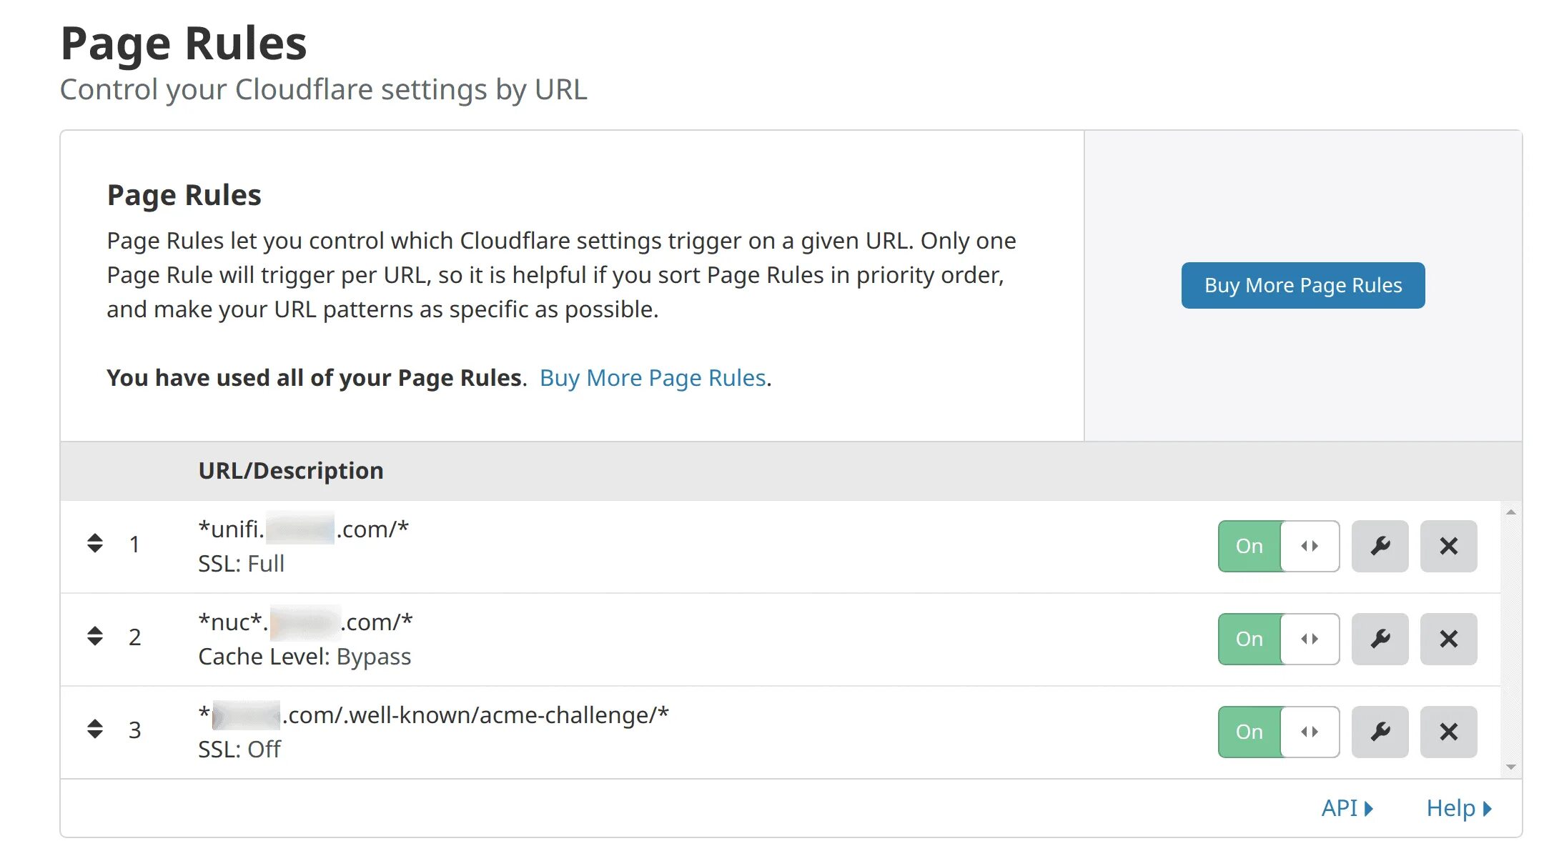Screen dimensions: 1554x846
Task: Click the delete X icon for rule 1
Action: (1450, 545)
